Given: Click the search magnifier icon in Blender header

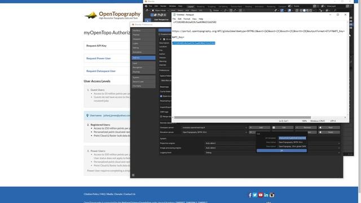Looking at the screenshot, I should coord(335,10).
